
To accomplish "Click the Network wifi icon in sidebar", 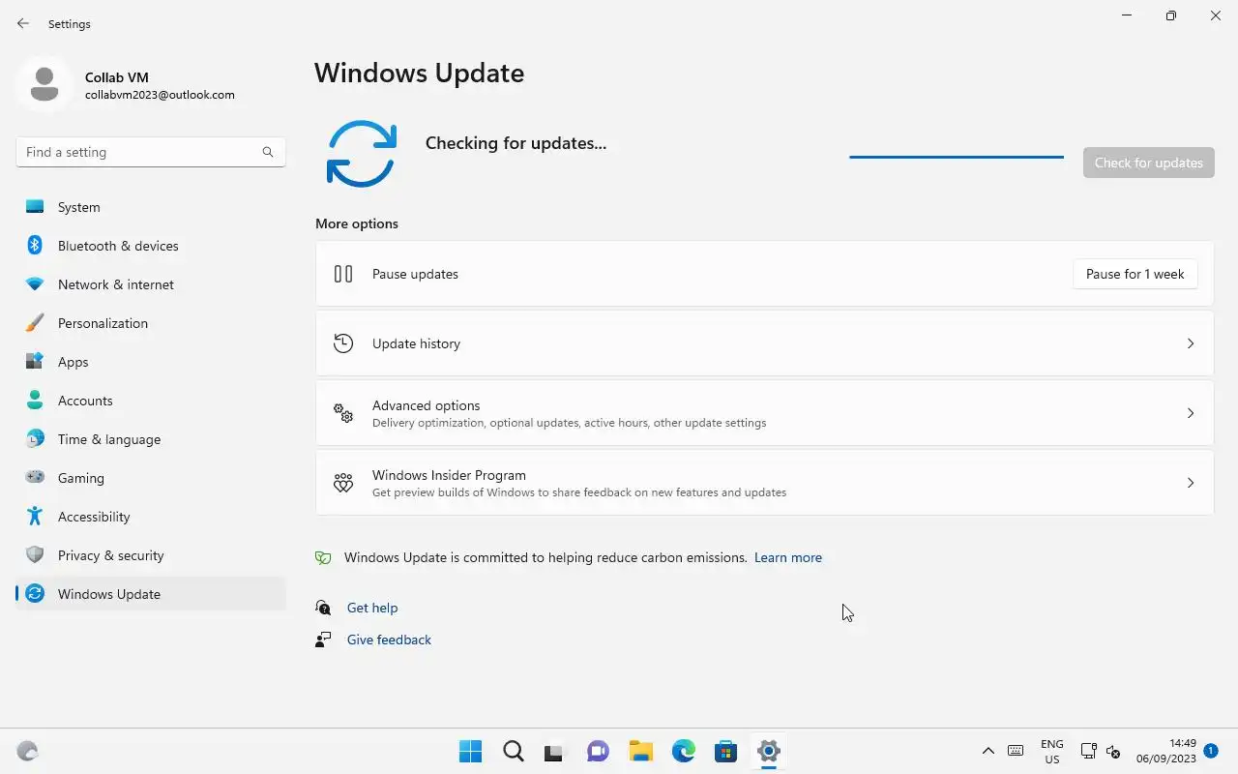I will tap(35, 284).
